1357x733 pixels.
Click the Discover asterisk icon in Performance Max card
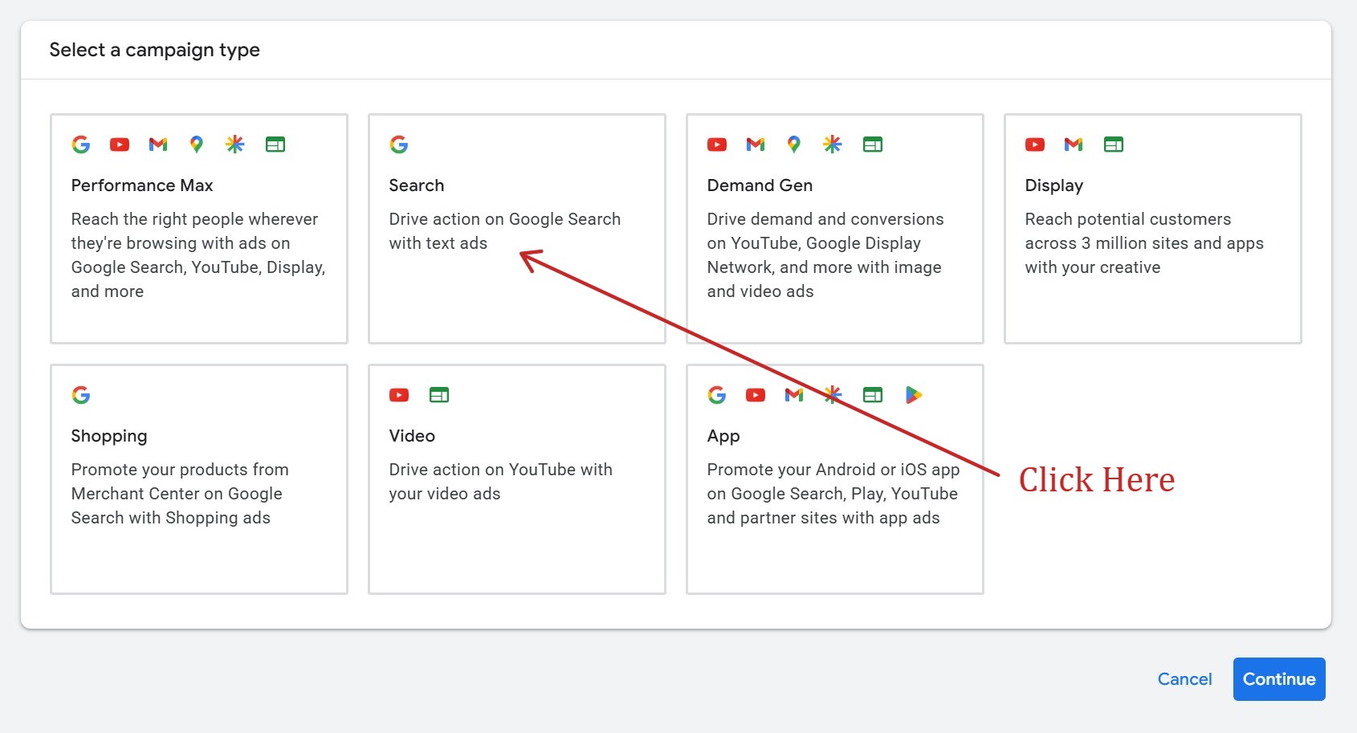(235, 145)
